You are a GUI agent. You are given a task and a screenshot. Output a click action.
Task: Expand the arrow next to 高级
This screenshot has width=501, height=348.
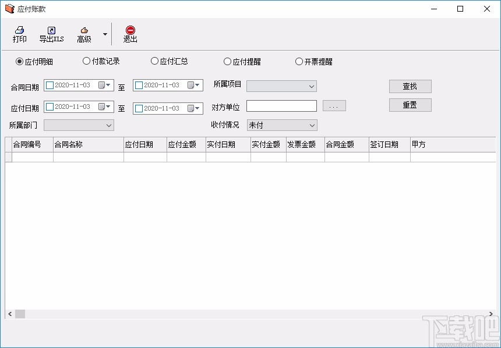(x=104, y=35)
